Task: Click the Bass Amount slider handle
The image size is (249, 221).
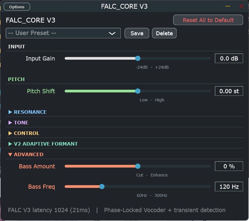Action: click(138, 166)
